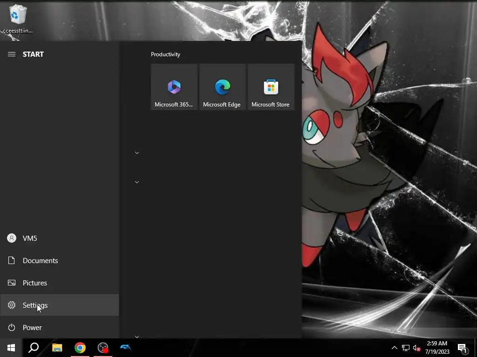Open the Dolphin emulator taskbar icon

click(126, 348)
